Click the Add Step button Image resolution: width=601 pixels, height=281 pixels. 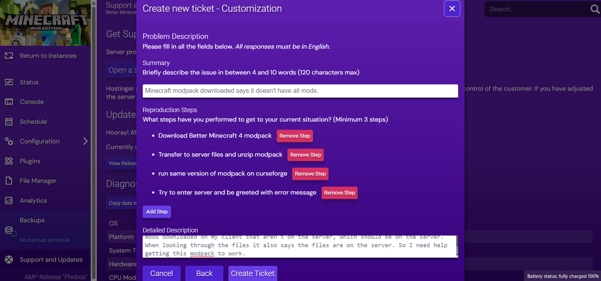157,212
